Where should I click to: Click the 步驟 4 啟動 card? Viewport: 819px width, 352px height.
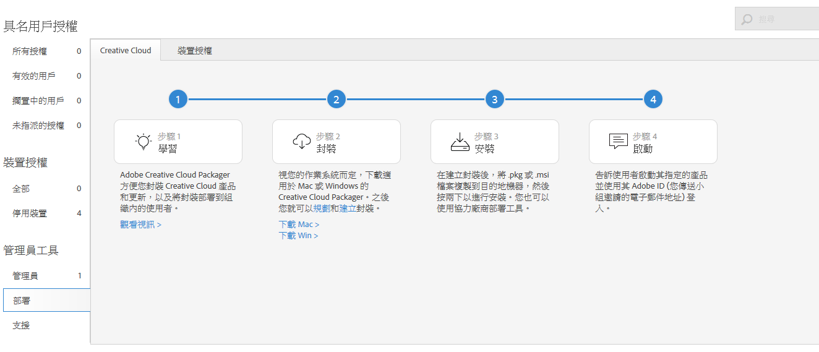(x=653, y=142)
